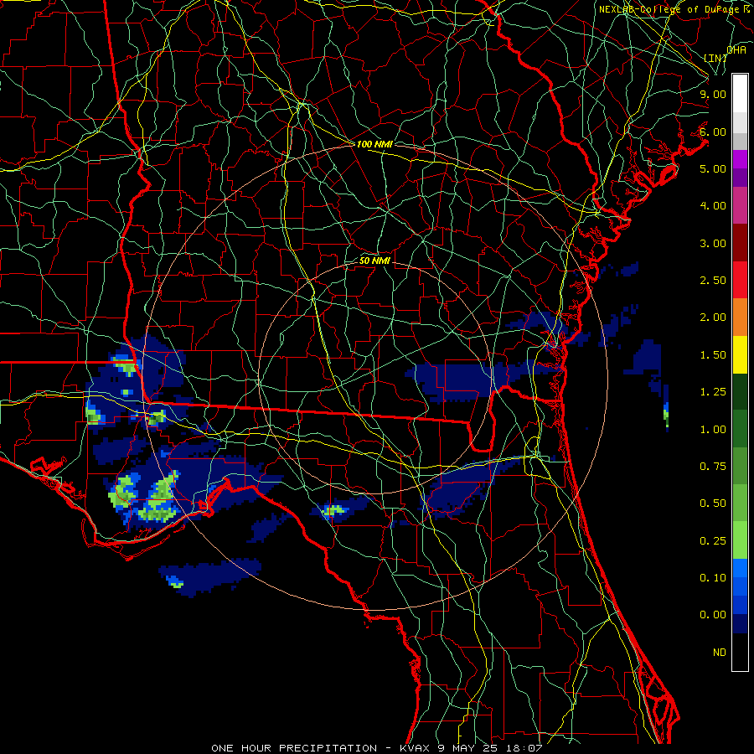
Task: Click the yellow swatch in the legend bar
Action: [740, 354]
